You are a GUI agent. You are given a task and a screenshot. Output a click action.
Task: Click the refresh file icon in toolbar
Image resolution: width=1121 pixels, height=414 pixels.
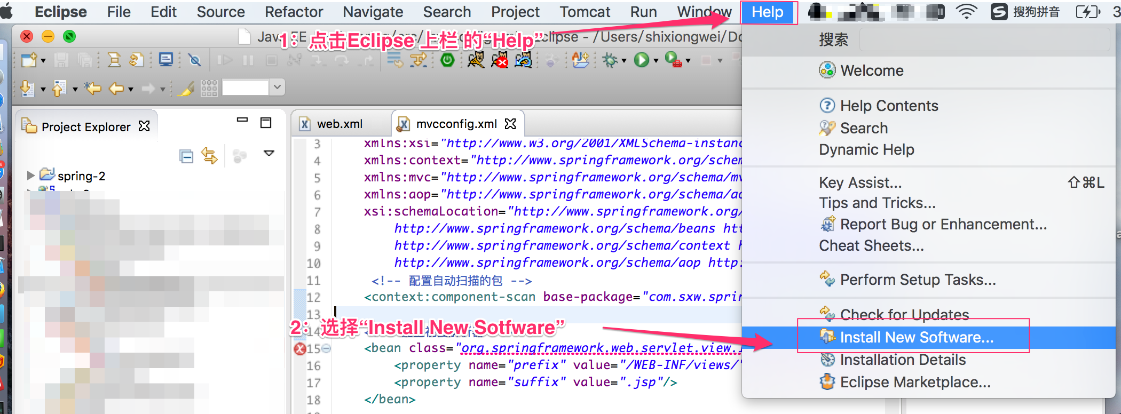pyautogui.click(x=137, y=60)
